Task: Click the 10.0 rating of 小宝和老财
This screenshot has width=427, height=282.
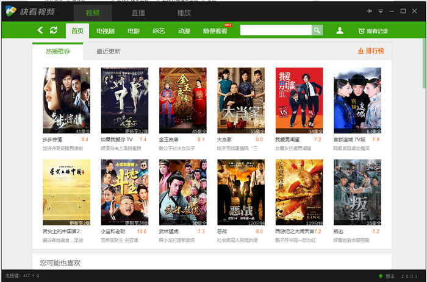Action: (142, 231)
